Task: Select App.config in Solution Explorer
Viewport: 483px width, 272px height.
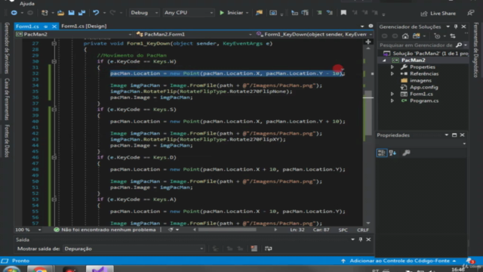Action: point(423,88)
